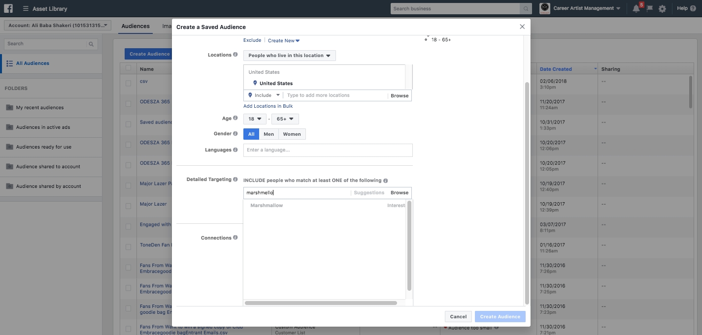Open the maximum age 65+ dropdown
This screenshot has width=702, height=335.
pyautogui.click(x=285, y=119)
